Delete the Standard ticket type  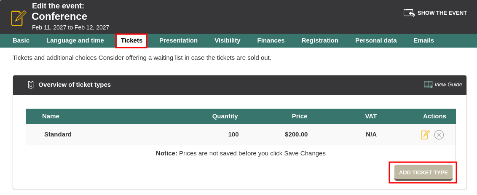[x=439, y=135]
